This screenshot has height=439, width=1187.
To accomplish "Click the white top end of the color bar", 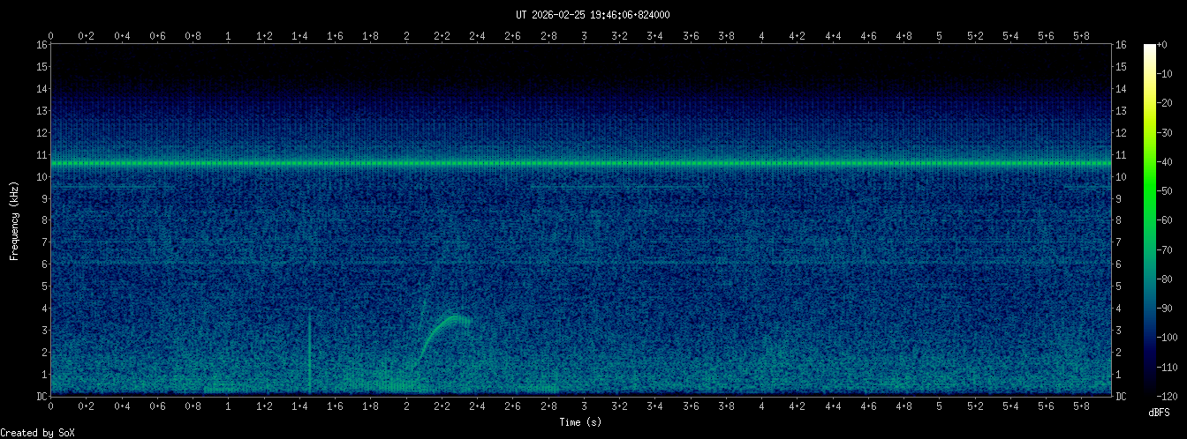I will click(x=1149, y=47).
